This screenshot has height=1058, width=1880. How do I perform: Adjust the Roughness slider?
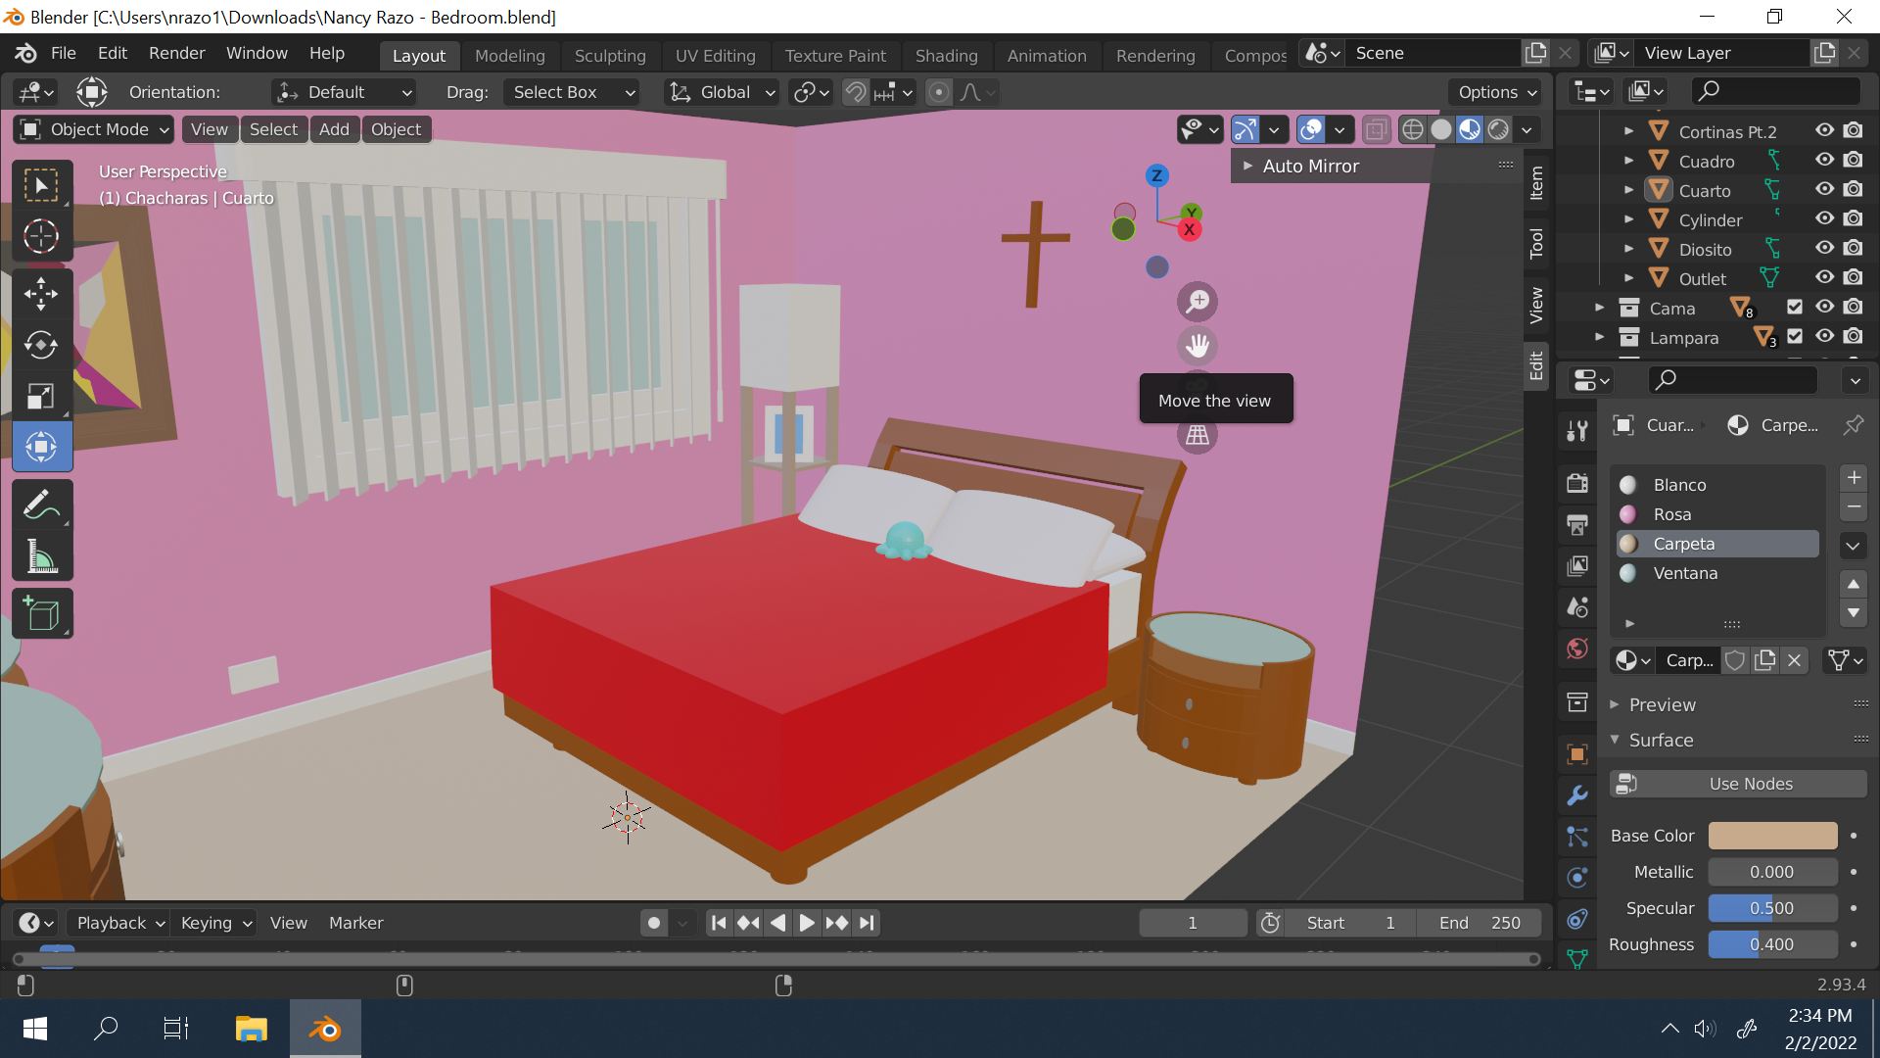point(1772,944)
